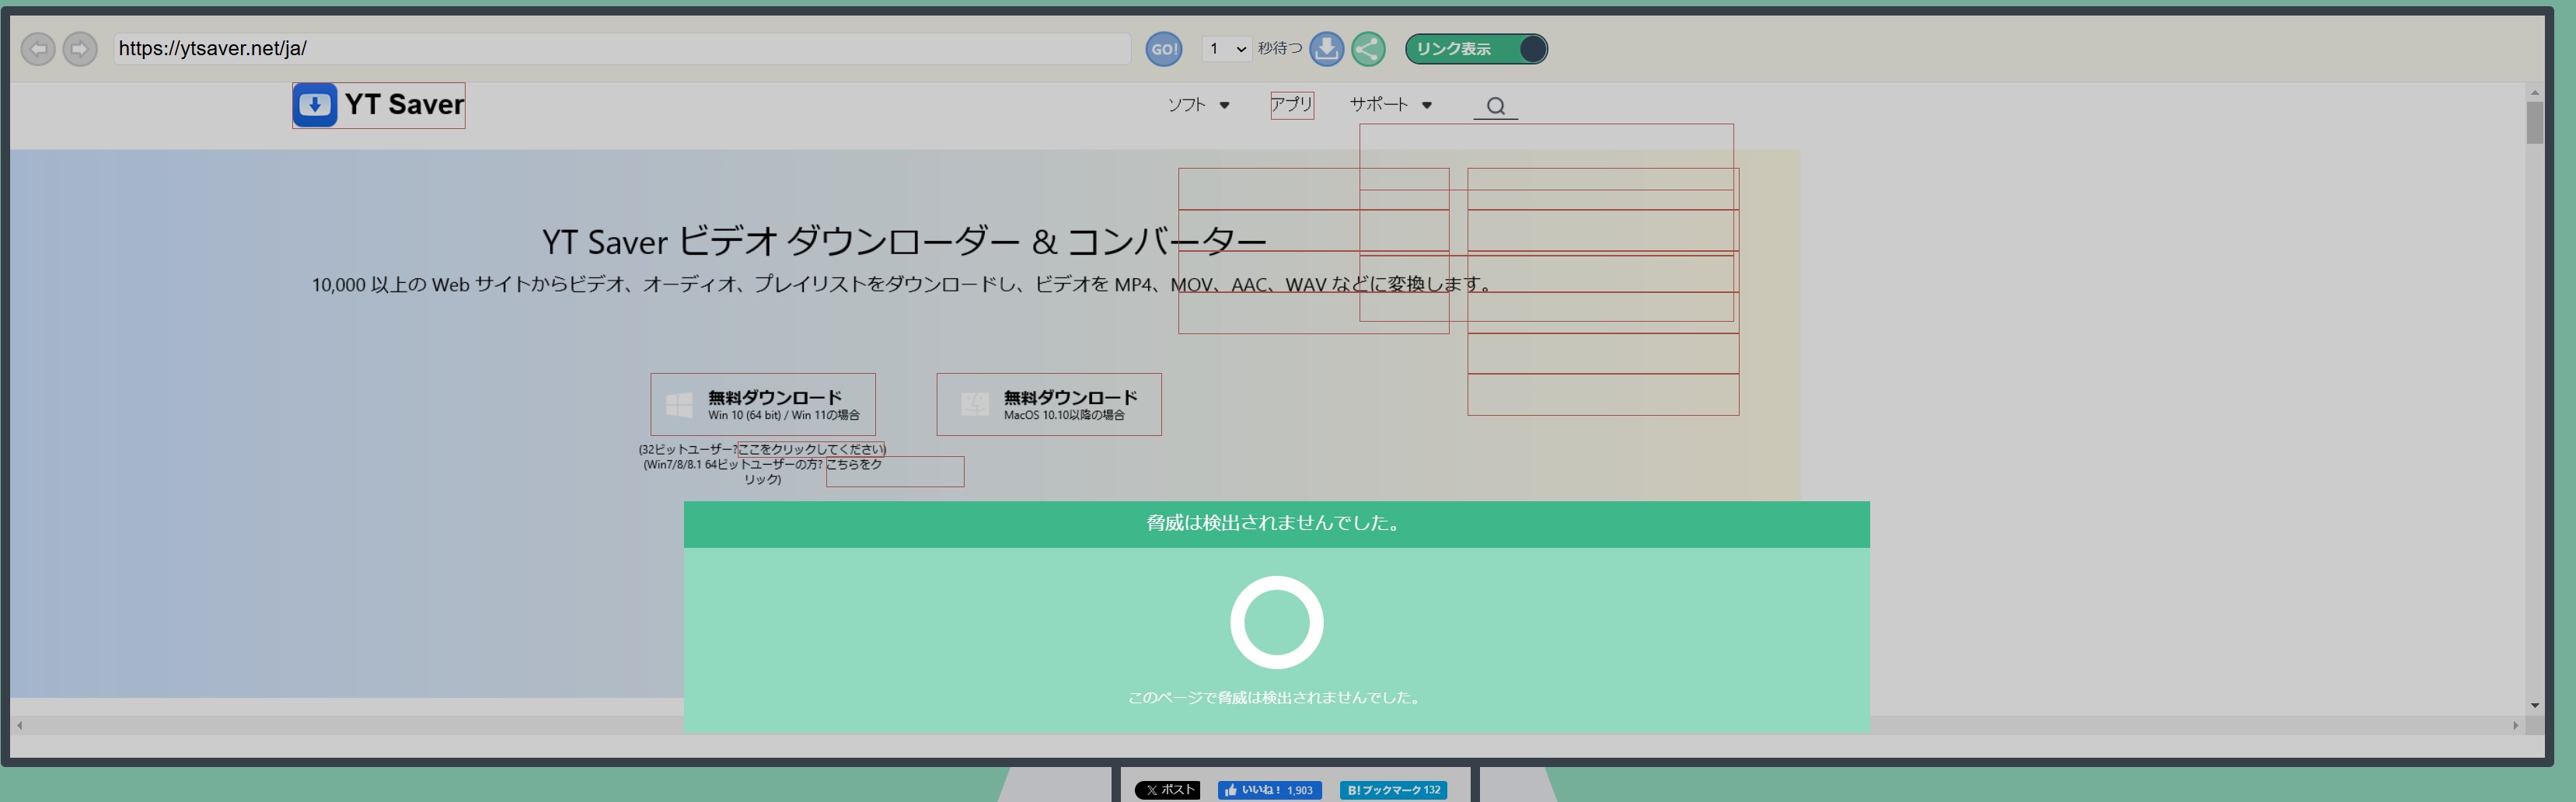
Task: Expand the ソフト menu
Action: point(1198,105)
